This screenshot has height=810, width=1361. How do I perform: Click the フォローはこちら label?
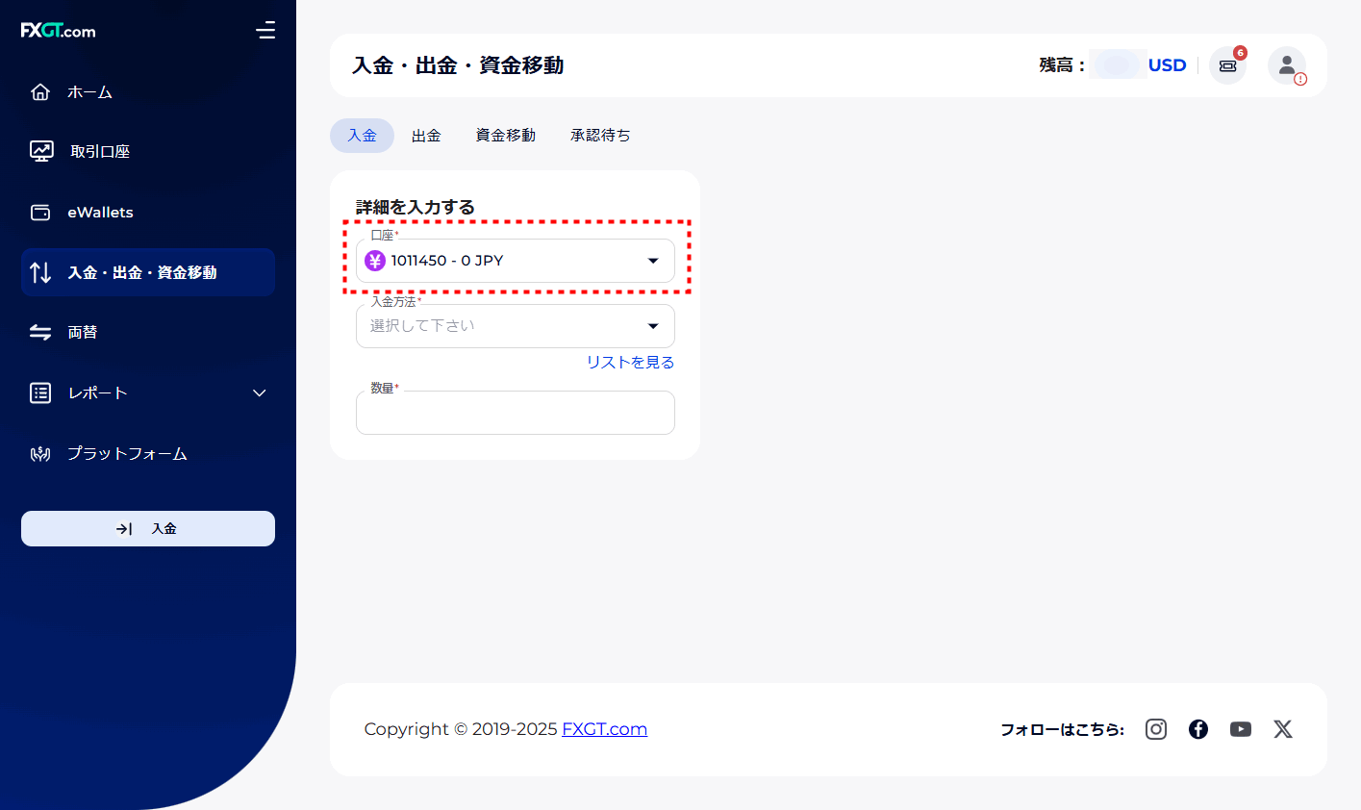tap(1063, 729)
